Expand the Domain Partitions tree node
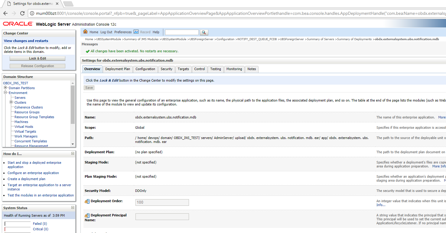 (x=5, y=88)
